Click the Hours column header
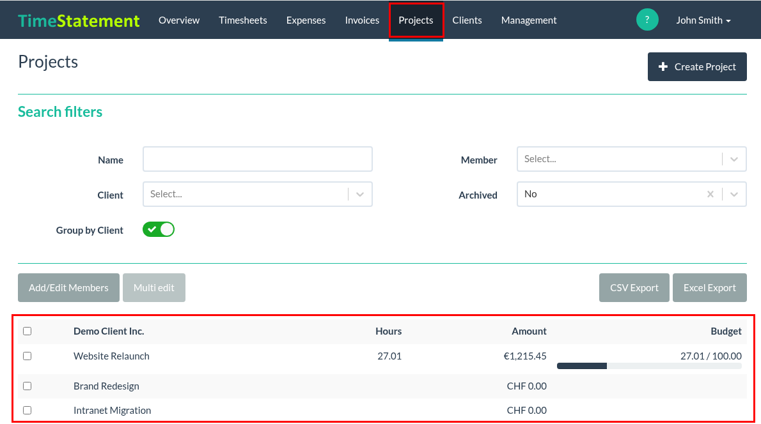Viewport: 761px width, 424px height. coord(388,331)
